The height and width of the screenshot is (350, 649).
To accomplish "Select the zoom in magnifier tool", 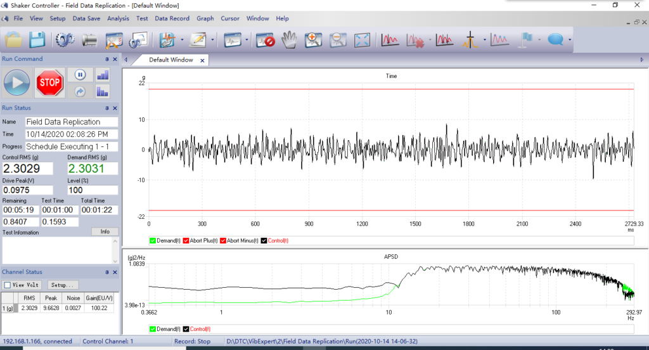I will [313, 40].
